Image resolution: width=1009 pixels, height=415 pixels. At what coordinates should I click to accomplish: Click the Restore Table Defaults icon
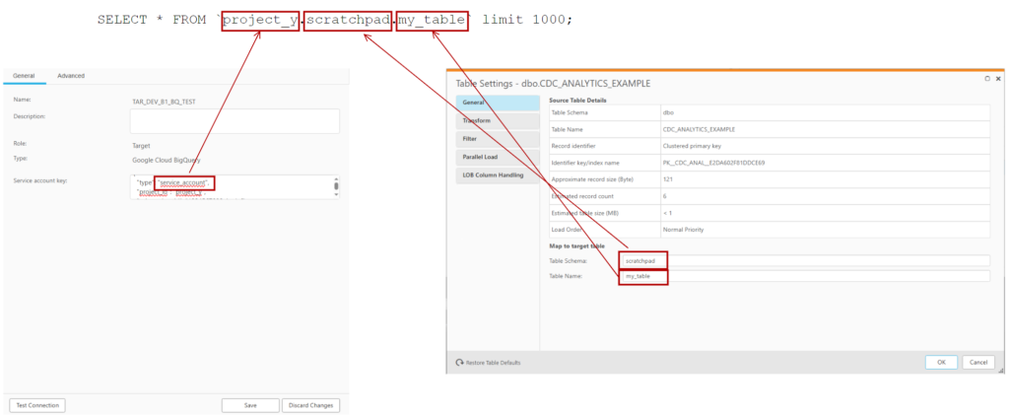coord(460,363)
